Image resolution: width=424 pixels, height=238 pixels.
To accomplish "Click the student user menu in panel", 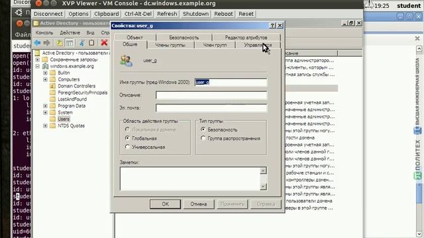I will [409, 6].
